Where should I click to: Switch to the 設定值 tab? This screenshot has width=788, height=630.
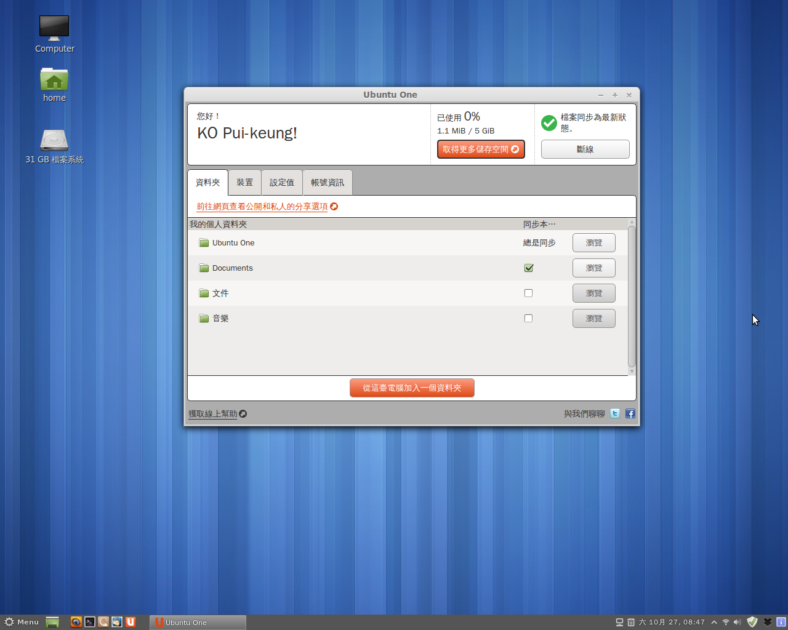[282, 183]
